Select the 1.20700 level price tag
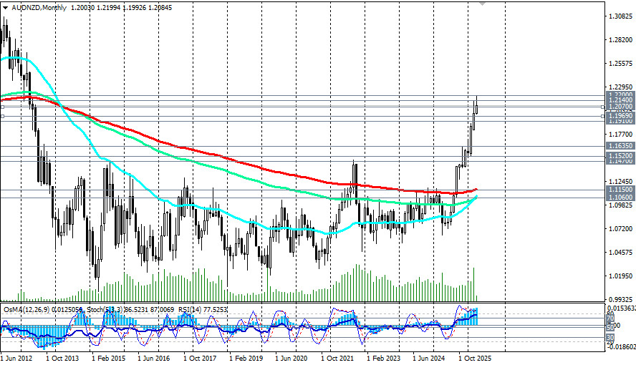Viewport: 636px width, 365px height. [620, 107]
